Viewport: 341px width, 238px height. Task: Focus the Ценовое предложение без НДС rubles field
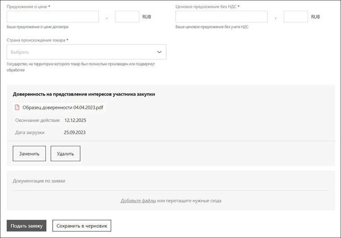pyautogui.click(x=221, y=17)
